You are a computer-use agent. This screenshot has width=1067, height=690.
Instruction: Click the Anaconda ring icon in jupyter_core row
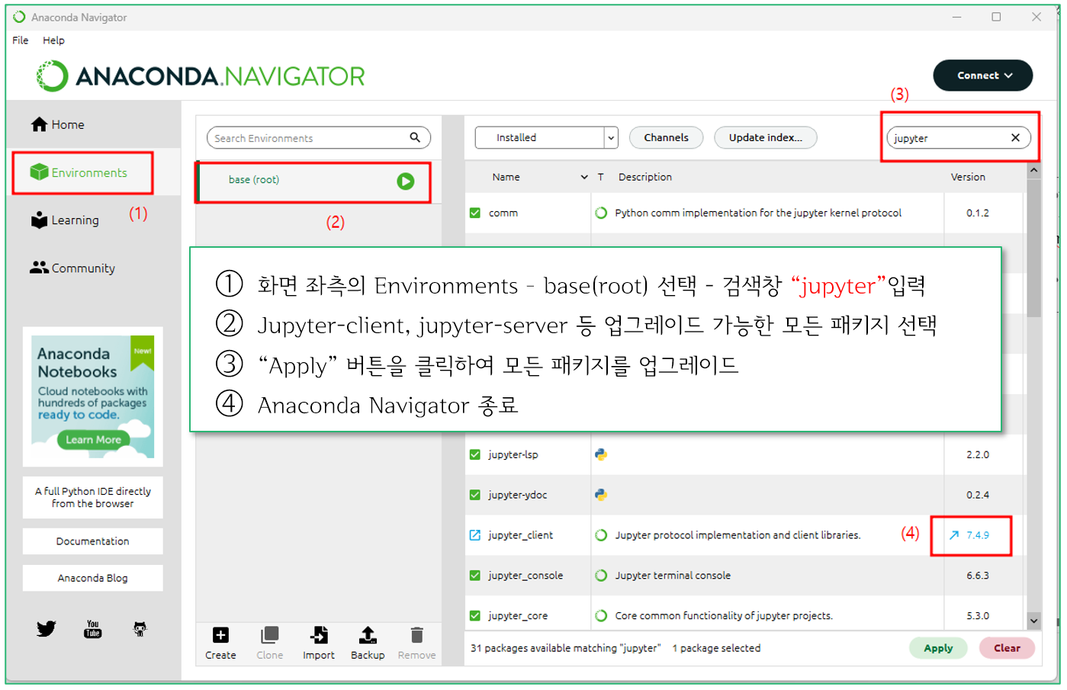pyautogui.click(x=601, y=615)
